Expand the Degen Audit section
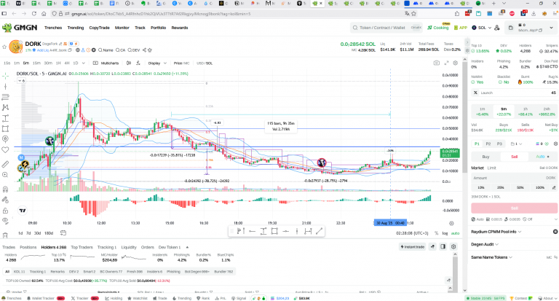Viewport: 559px width, 301px height. [x=485, y=244]
